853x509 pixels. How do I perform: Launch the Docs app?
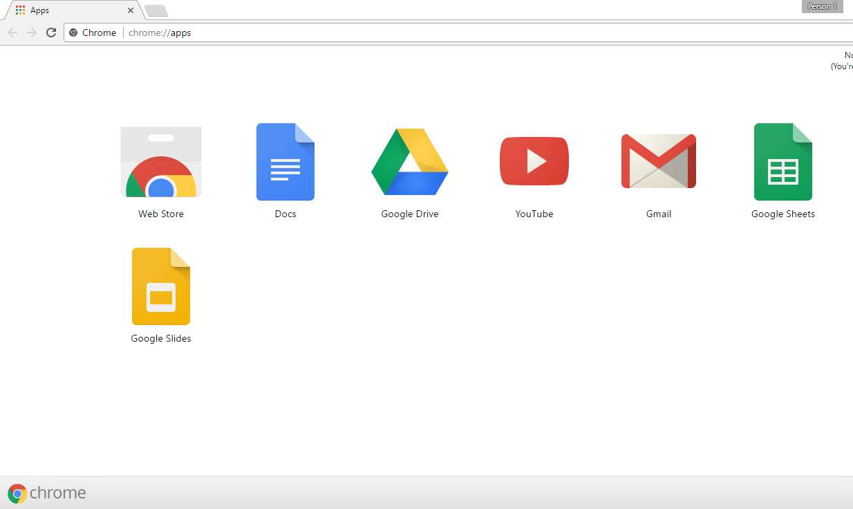[x=285, y=163]
